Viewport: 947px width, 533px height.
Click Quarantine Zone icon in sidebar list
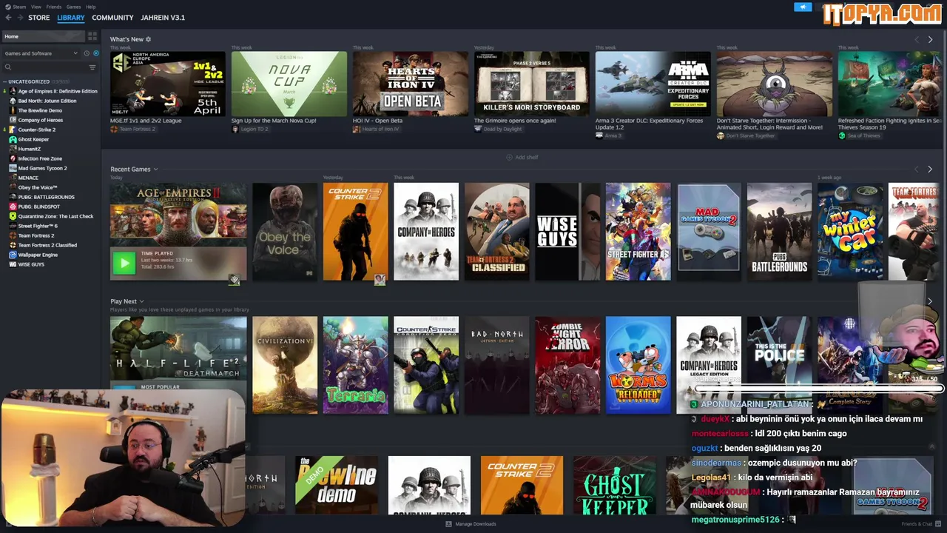coord(13,216)
